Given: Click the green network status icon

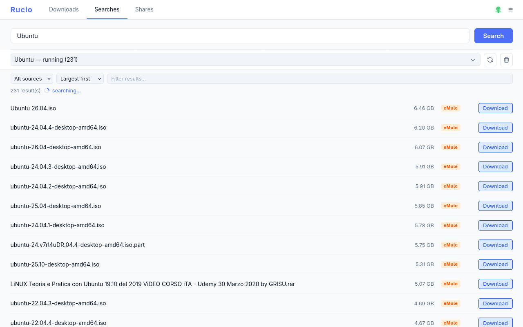Looking at the screenshot, I should click(498, 9).
